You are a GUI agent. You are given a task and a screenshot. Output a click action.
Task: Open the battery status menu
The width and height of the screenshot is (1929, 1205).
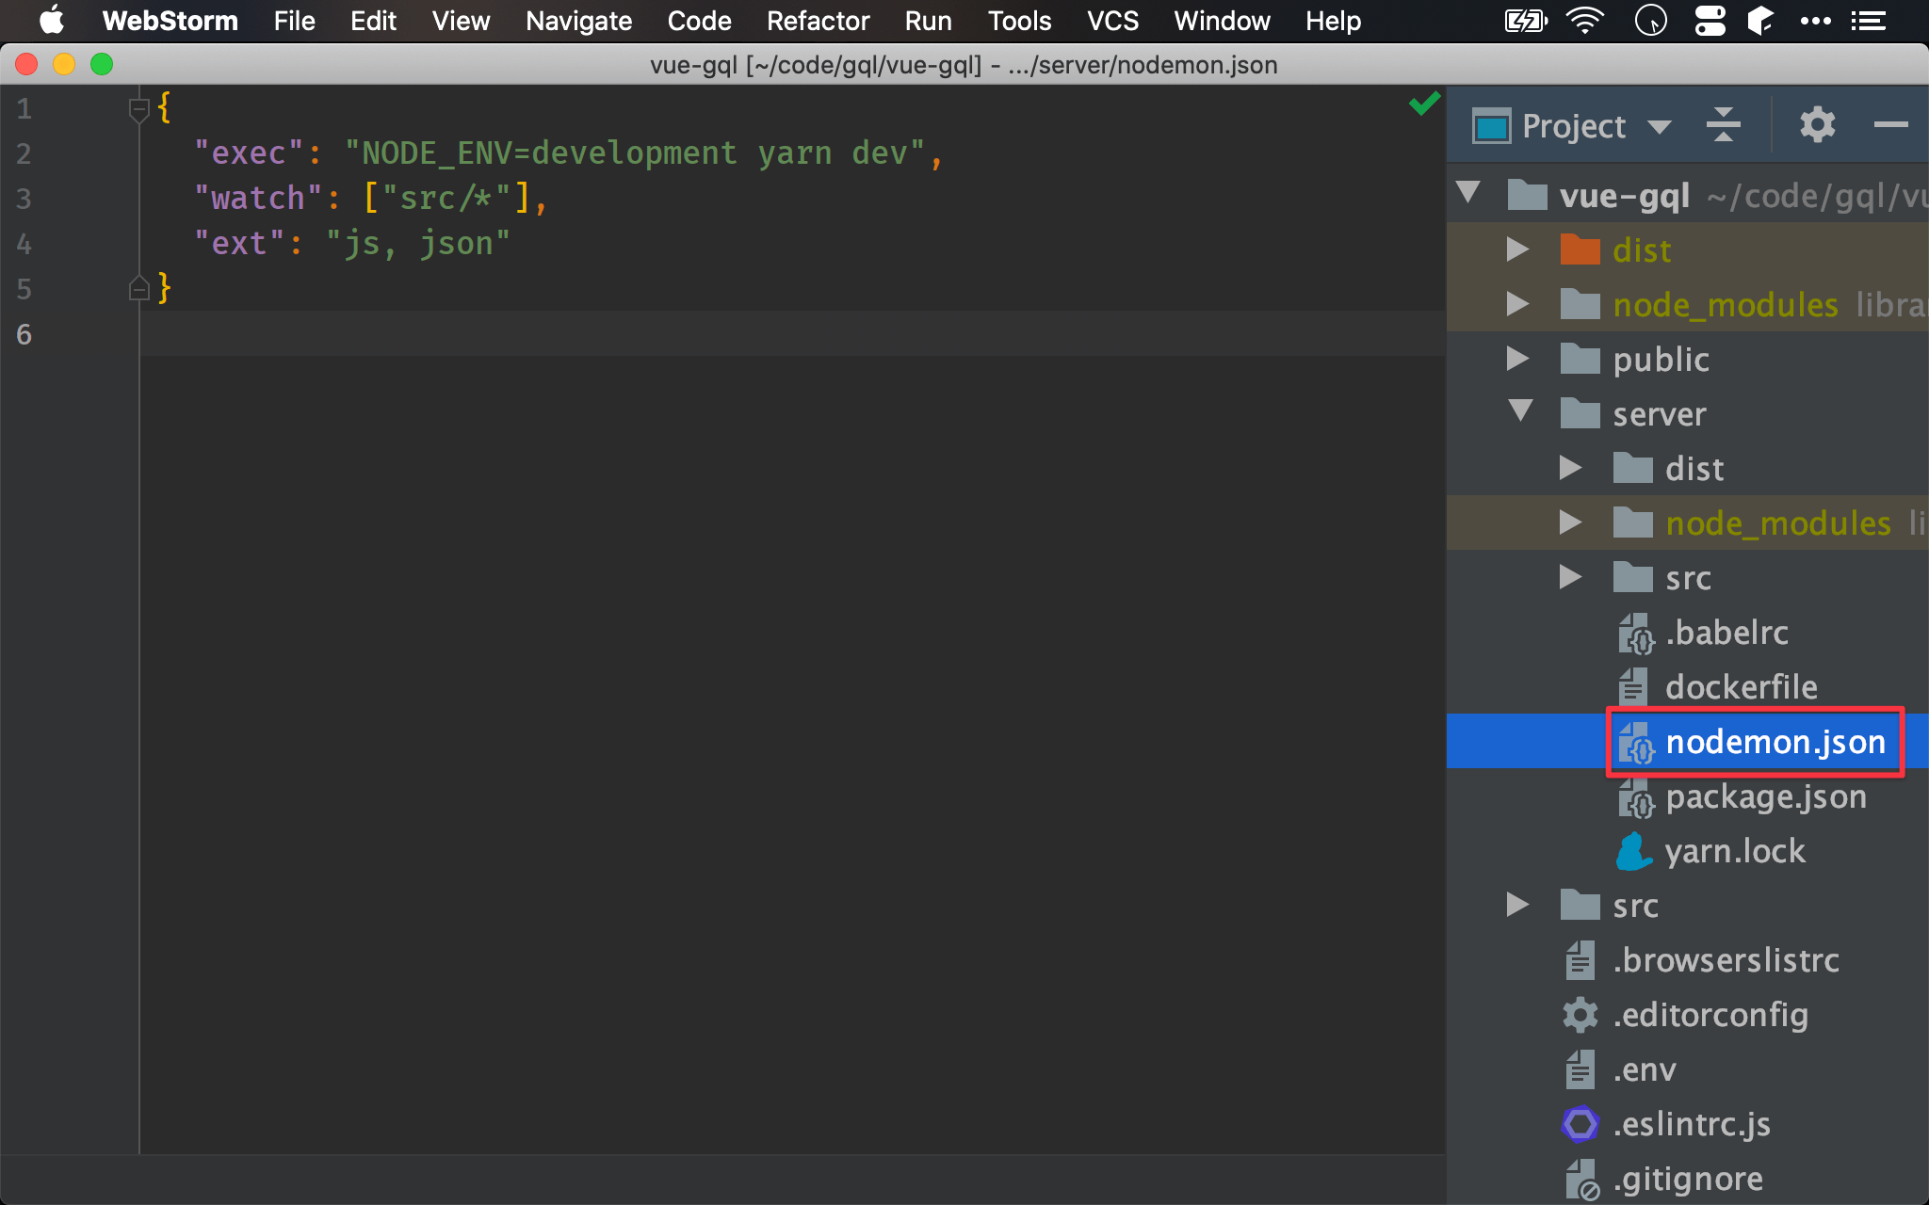click(x=1526, y=20)
